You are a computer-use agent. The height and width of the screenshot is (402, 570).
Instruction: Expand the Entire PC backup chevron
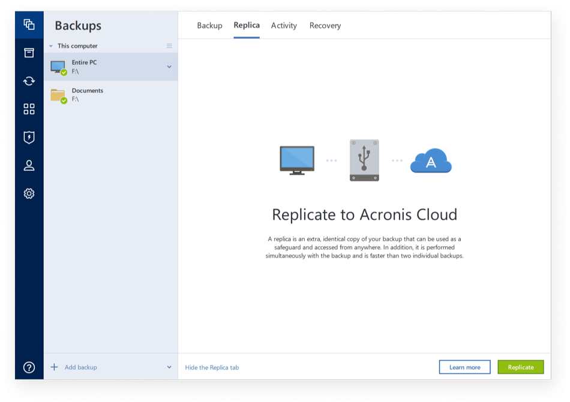[x=169, y=67]
